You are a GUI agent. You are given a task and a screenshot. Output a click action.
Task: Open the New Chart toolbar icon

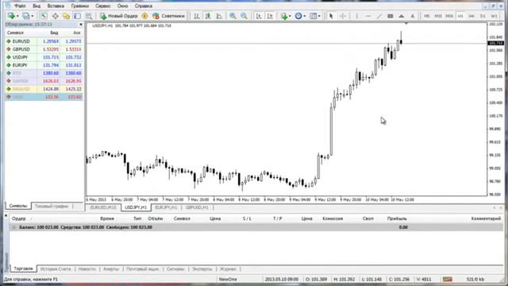[x=11, y=16]
